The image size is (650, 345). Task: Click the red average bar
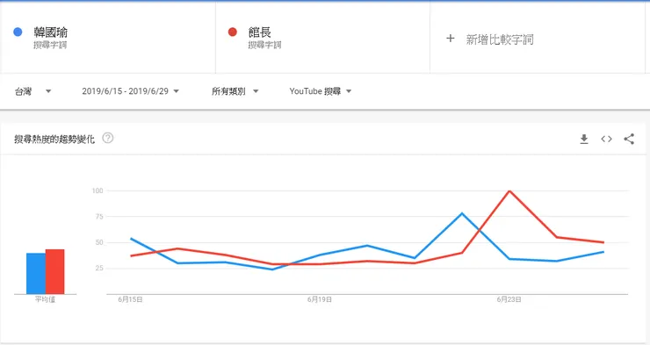point(55,271)
